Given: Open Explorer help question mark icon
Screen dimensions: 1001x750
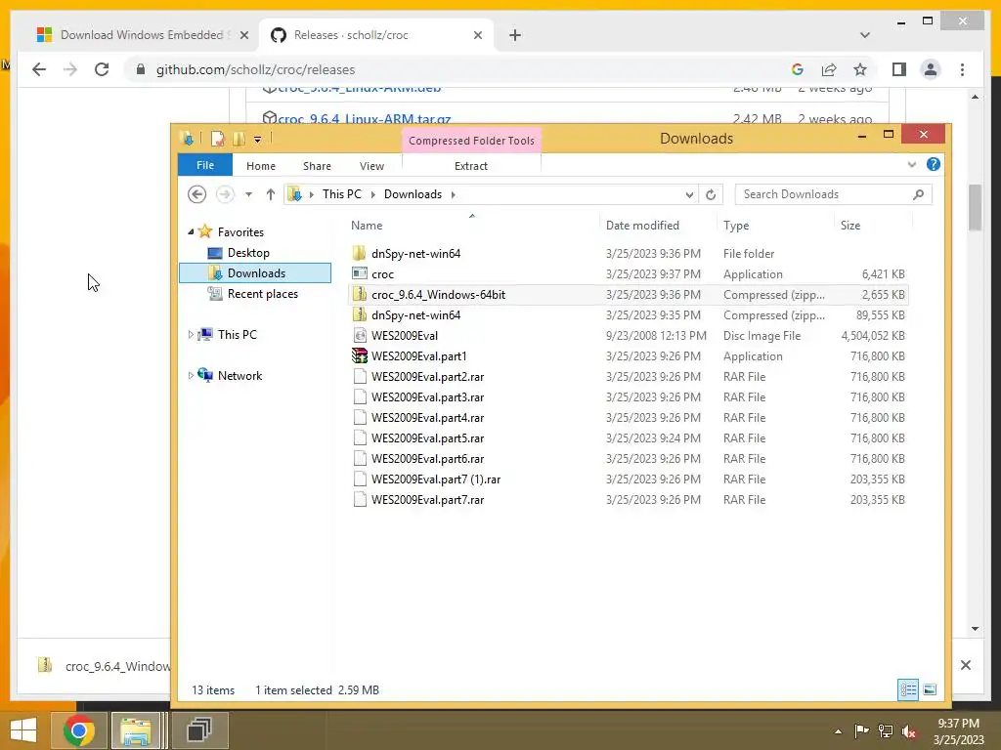Looking at the screenshot, I should pyautogui.click(x=934, y=164).
